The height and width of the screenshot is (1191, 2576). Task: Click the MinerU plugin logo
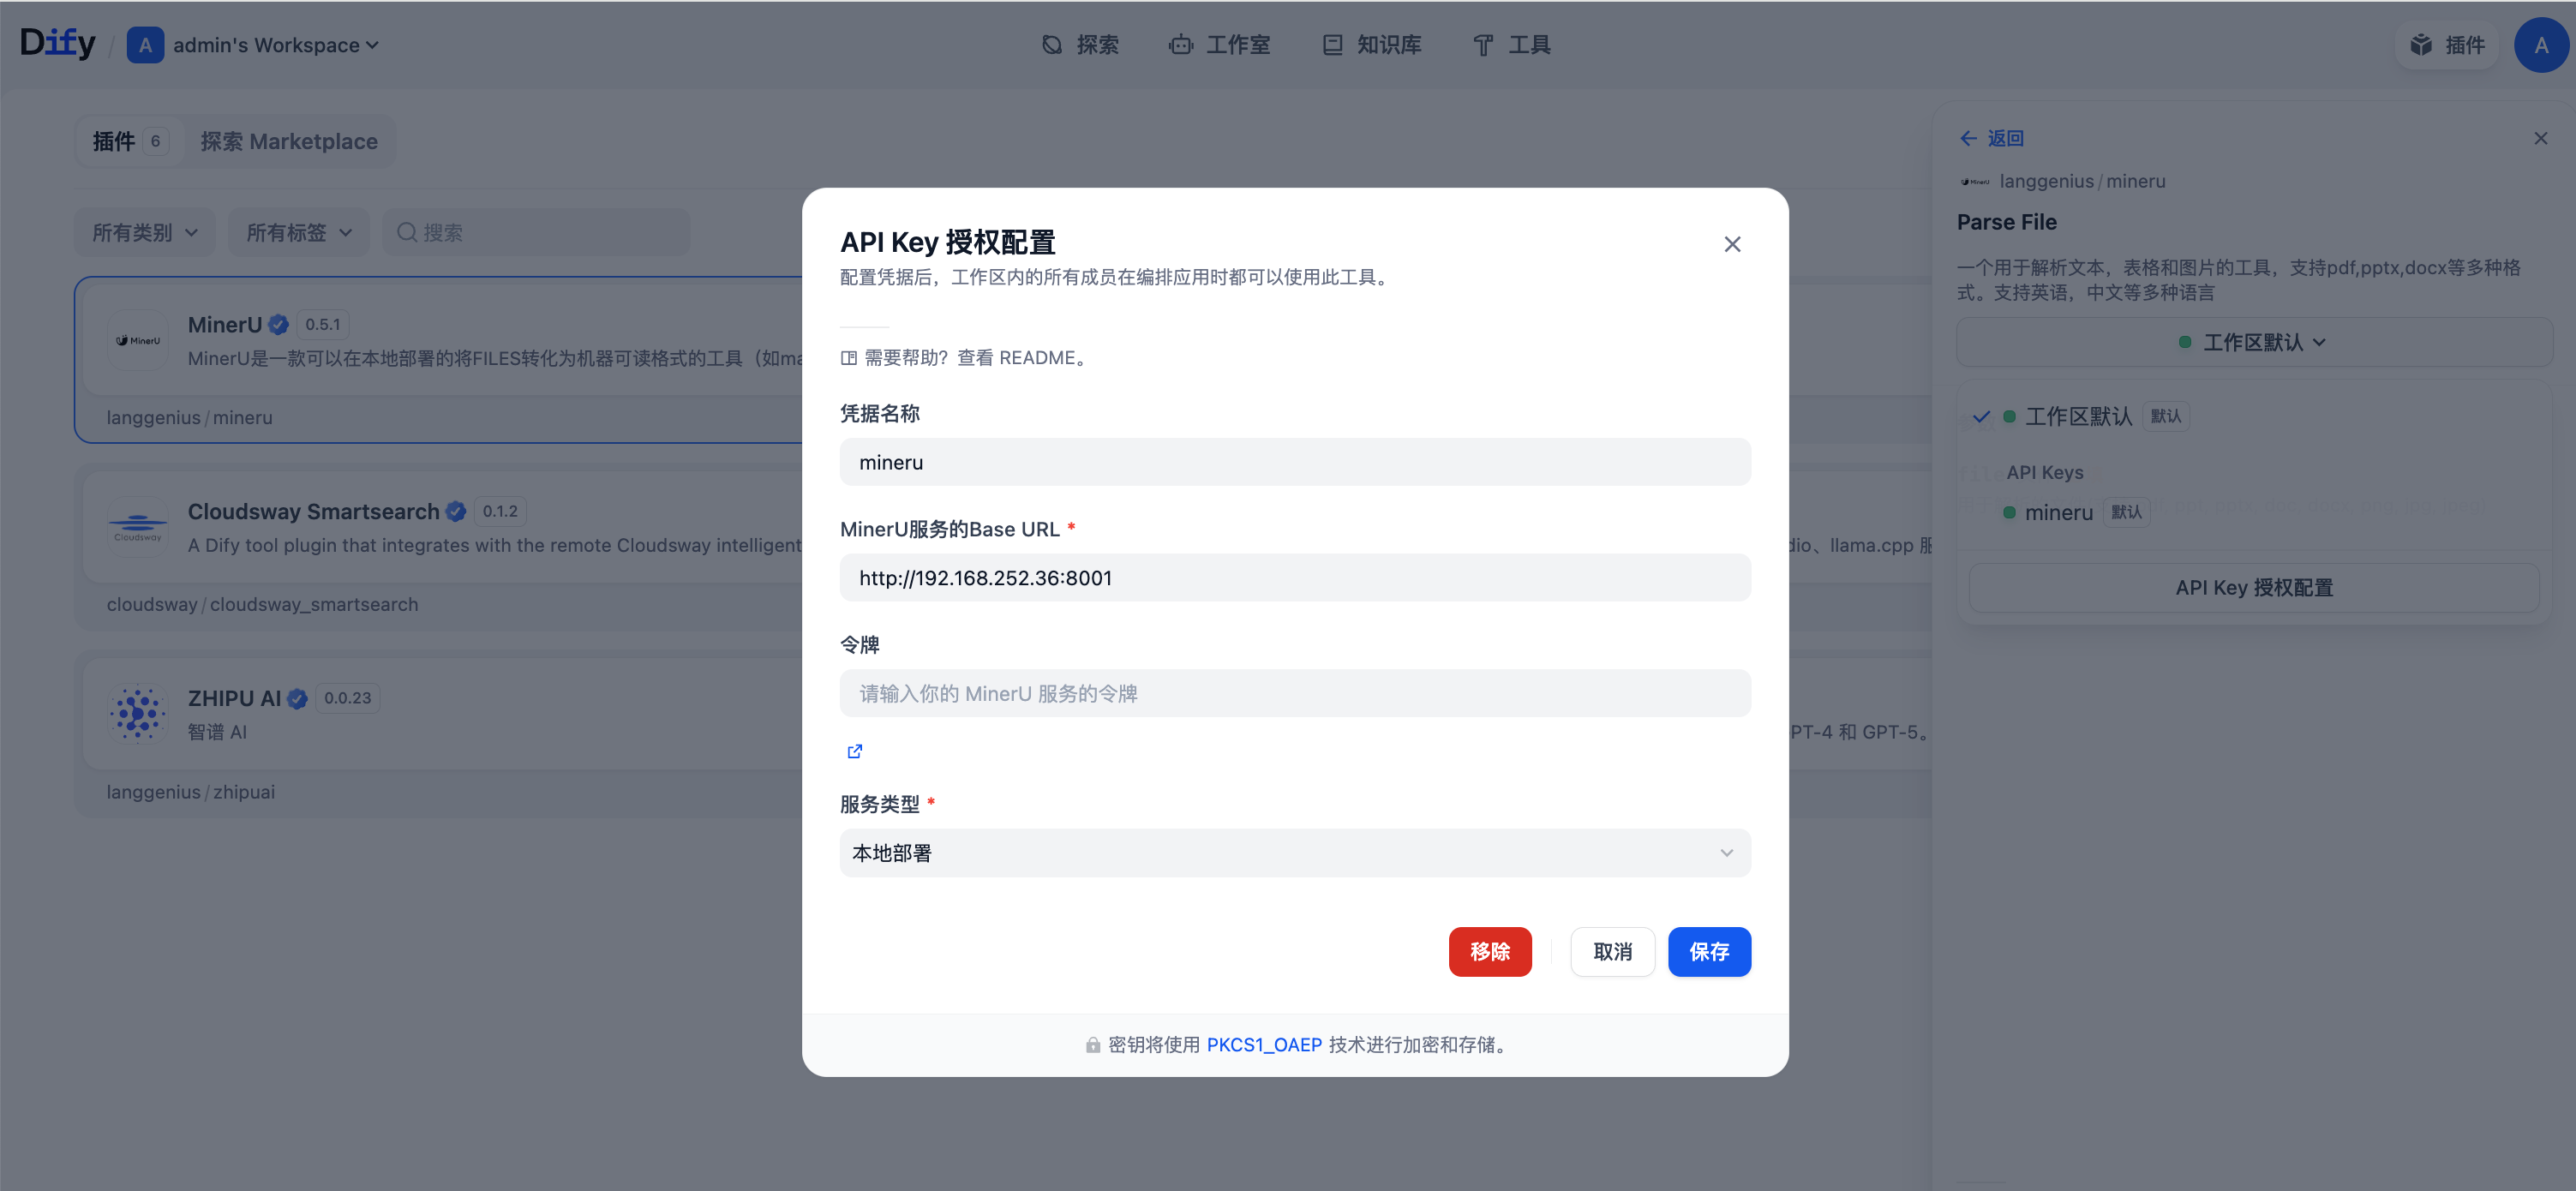tap(138, 341)
